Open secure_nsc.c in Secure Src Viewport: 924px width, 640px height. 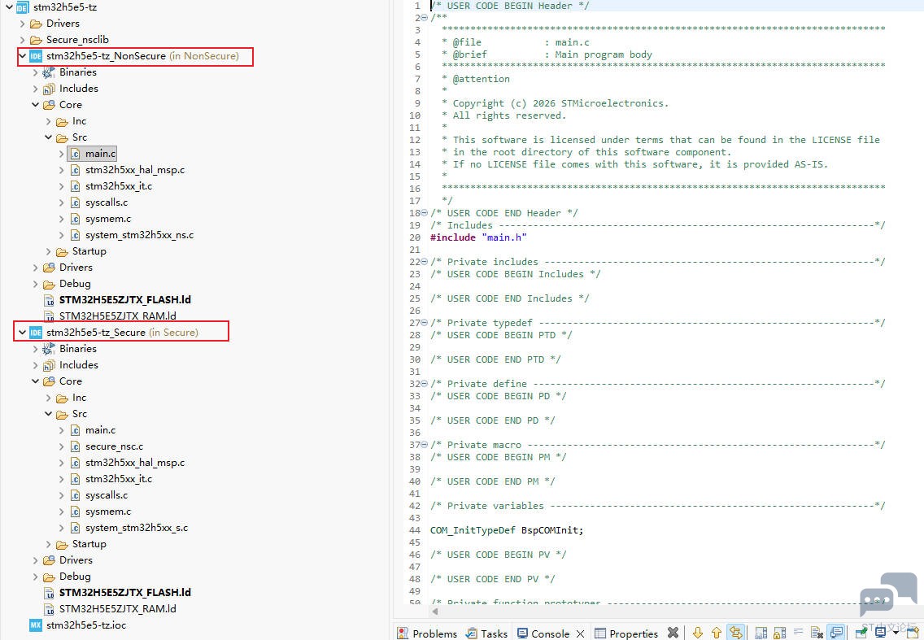click(x=114, y=446)
